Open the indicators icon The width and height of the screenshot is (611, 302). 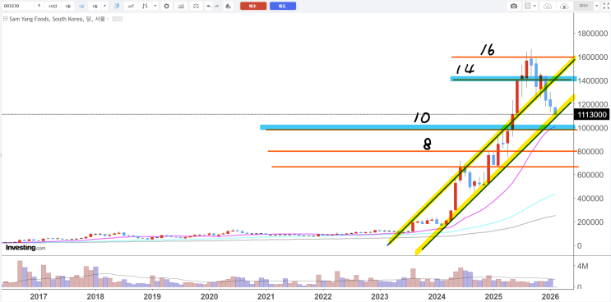pyautogui.click(x=181, y=6)
